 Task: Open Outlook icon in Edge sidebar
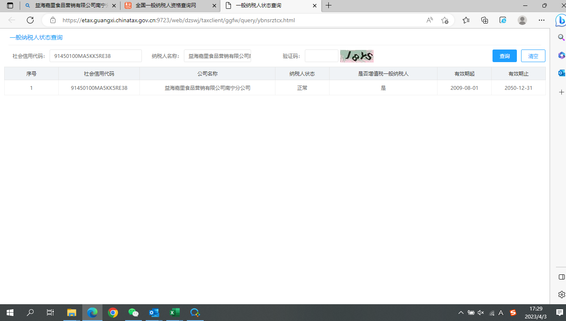[x=561, y=73]
